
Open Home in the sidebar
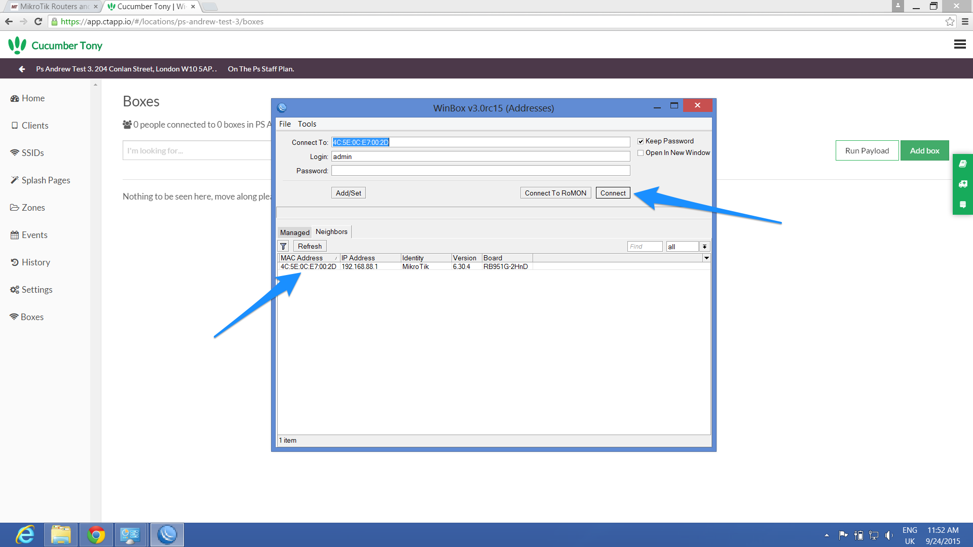pos(28,98)
